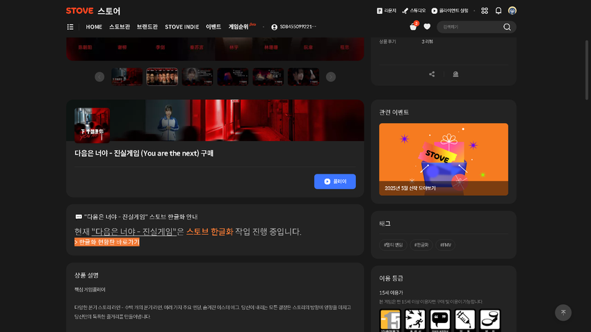Click the scroll-to-top arrow button

563,313
